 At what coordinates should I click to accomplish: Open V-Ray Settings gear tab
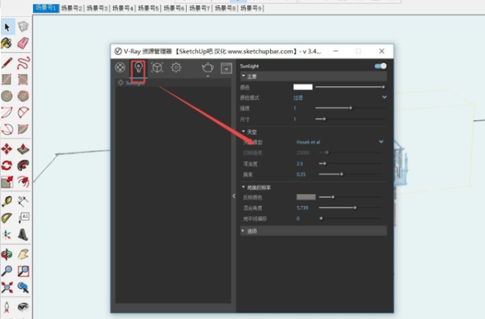point(176,67)
